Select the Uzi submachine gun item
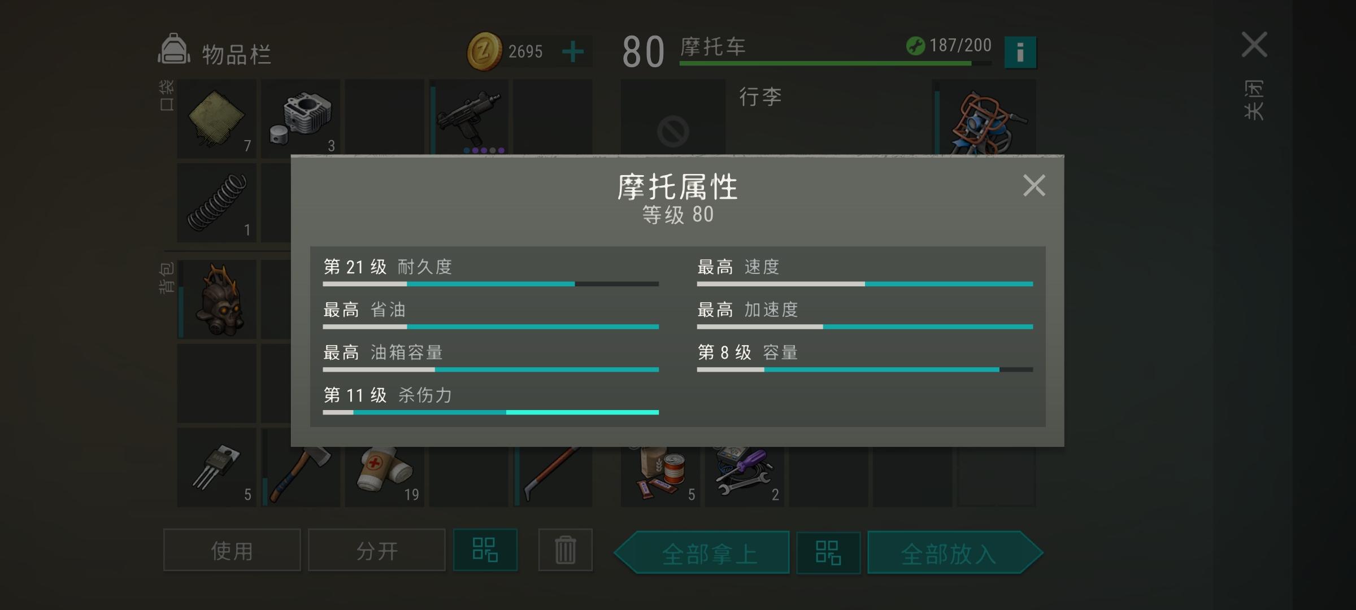The height and width of the screenshot is (610, 1356). click(x=469, y=116)
